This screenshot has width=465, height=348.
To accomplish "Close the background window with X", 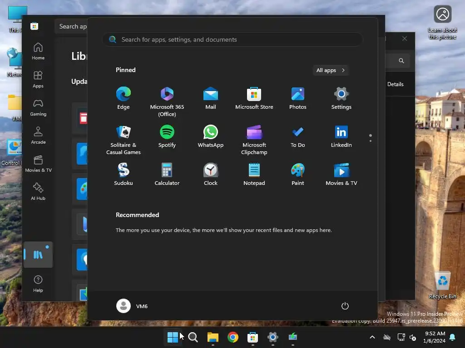I will point(405,39).
